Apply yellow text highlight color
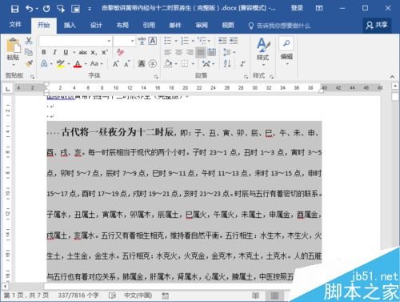400x302 pixels. click(61, 63)
